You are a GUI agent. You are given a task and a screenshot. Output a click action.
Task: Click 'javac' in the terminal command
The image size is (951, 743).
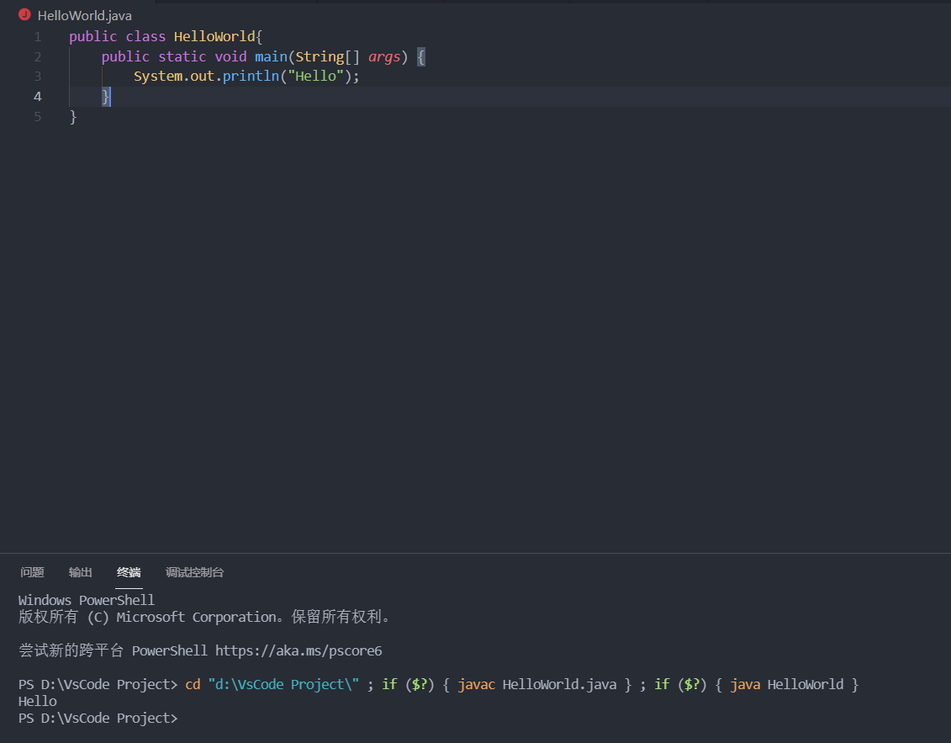coord(476,685)
